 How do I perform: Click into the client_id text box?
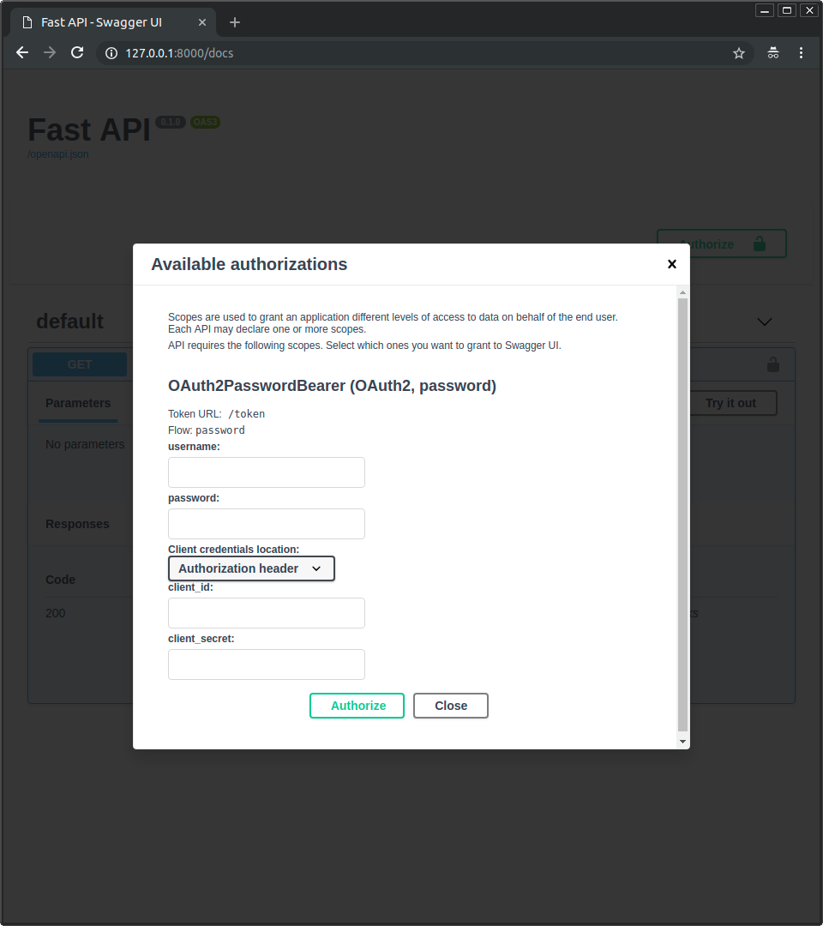267,613
